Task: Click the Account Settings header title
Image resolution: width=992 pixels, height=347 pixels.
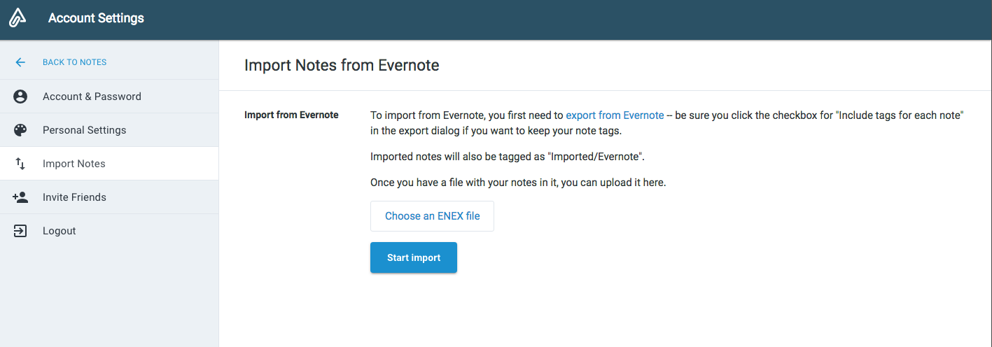Action: (96, 19)
